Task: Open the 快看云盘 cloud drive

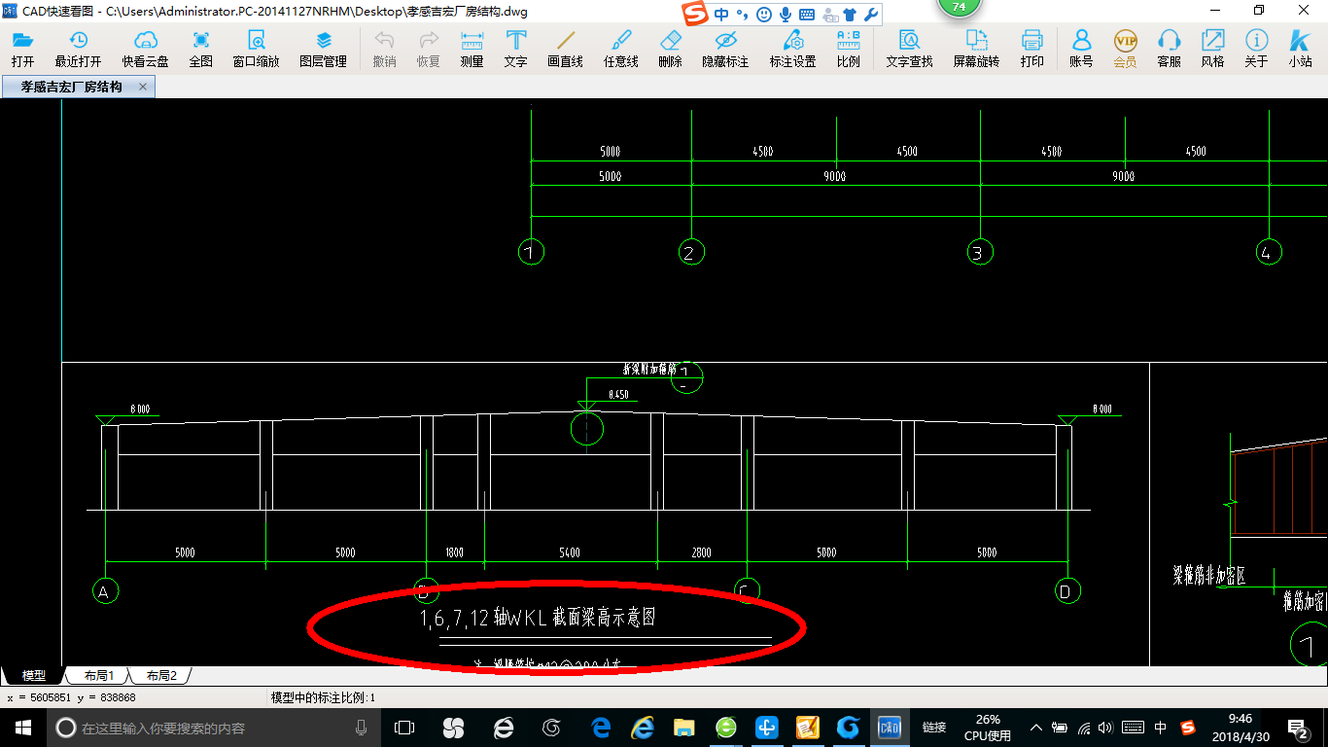Action: (x=145, y=49)
